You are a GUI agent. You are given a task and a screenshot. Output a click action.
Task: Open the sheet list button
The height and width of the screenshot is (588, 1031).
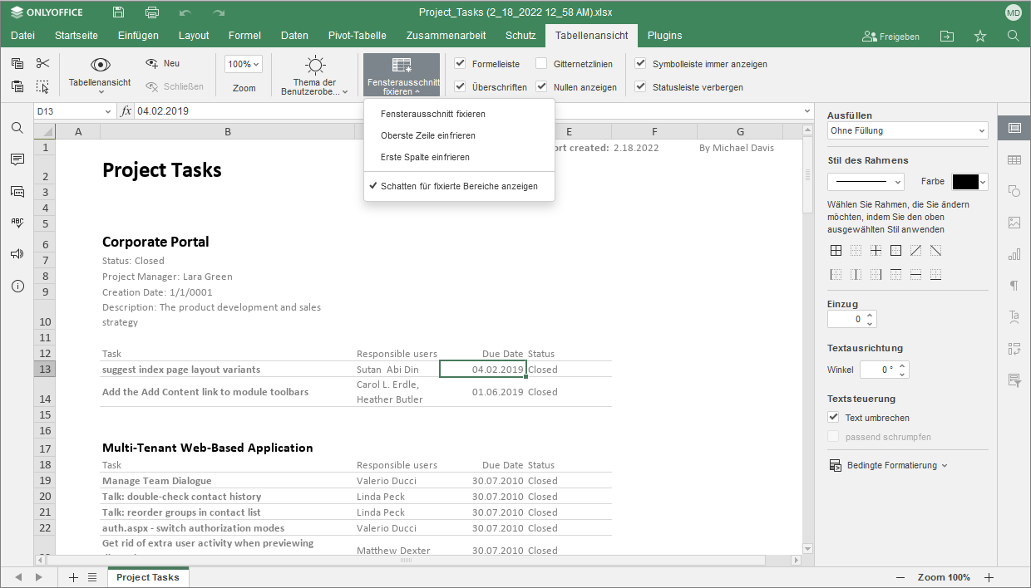pyautogui.click(x=92, y=577)
